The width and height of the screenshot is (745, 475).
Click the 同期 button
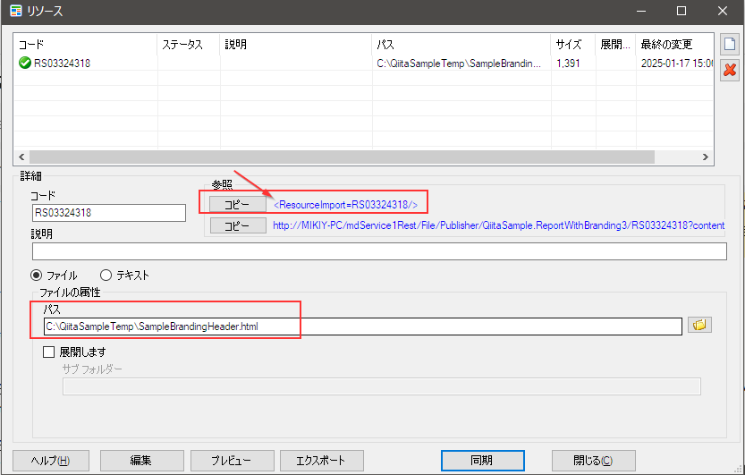[x=482, y=461]
